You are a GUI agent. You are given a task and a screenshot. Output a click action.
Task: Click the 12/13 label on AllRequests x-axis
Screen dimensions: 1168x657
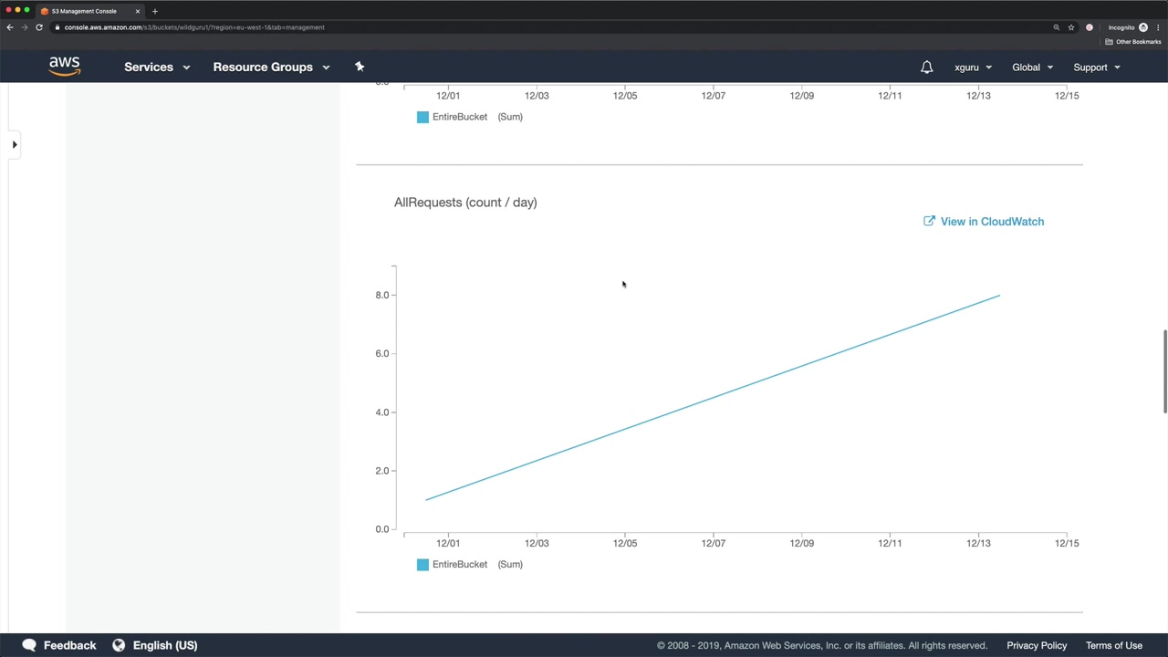pos(978,543)
